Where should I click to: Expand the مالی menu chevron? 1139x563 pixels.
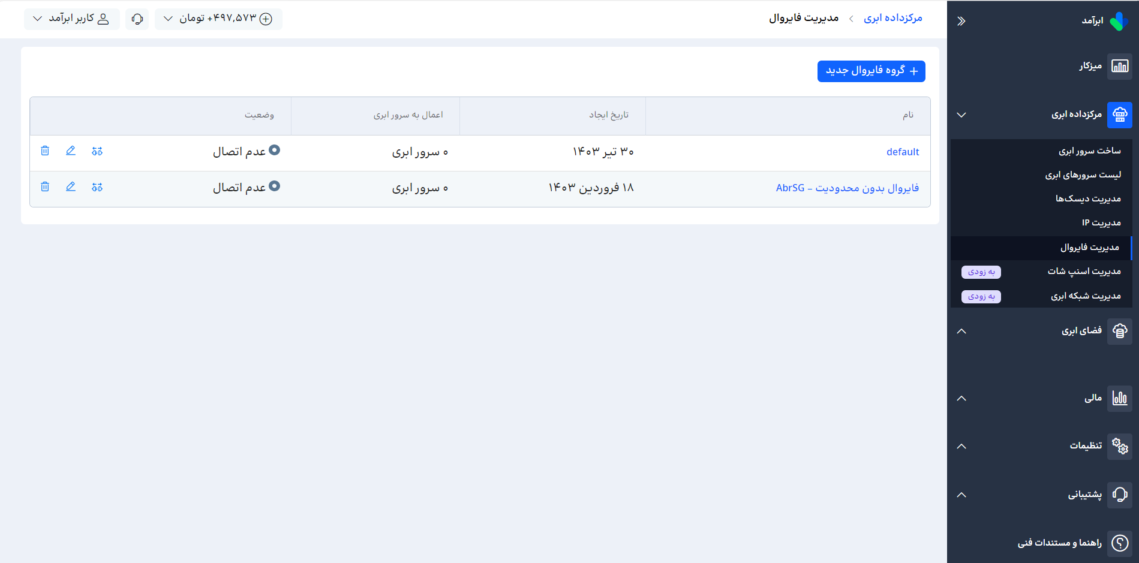pos(961,398)
